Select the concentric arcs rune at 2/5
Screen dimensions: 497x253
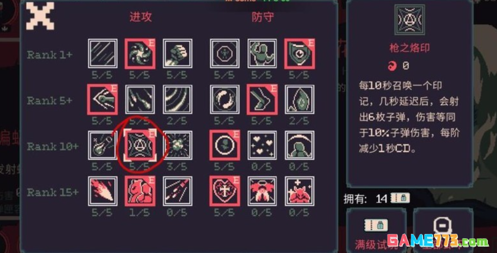(x=177, y=99)
